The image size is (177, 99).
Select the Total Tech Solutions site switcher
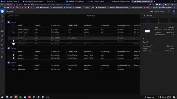pos(157,11)
